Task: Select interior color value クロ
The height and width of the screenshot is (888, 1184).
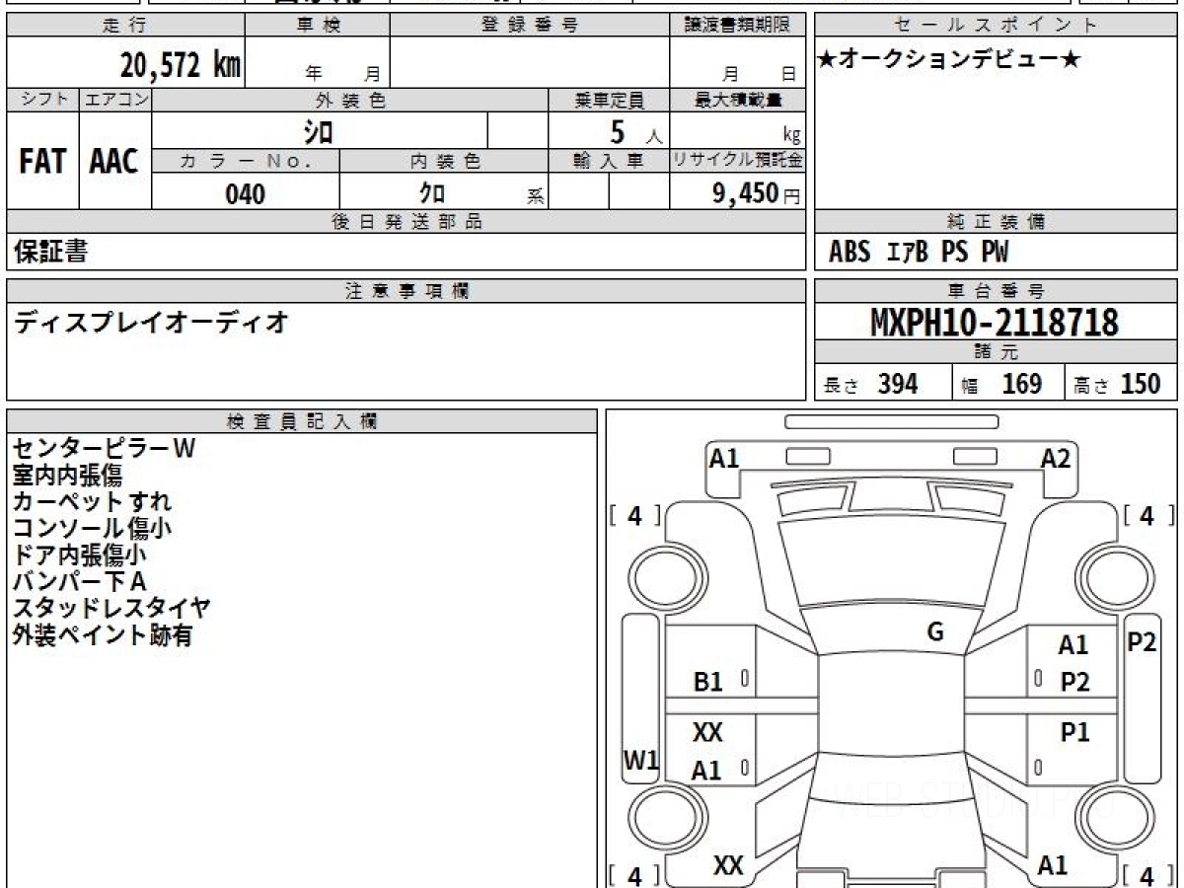Action: tap(432, 194)
